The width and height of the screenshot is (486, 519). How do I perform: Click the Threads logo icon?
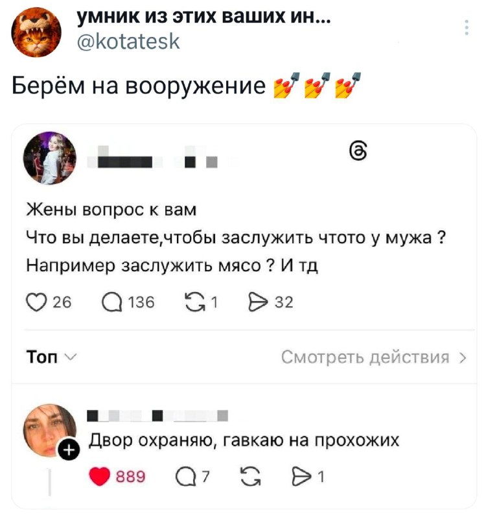[x=358, y=151]
